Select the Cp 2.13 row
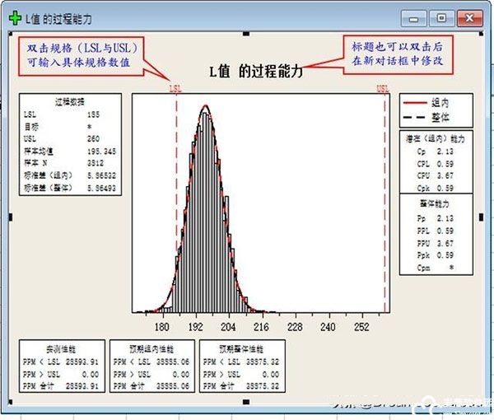Viewport: 494px width, 420px height. click(436, 152)
